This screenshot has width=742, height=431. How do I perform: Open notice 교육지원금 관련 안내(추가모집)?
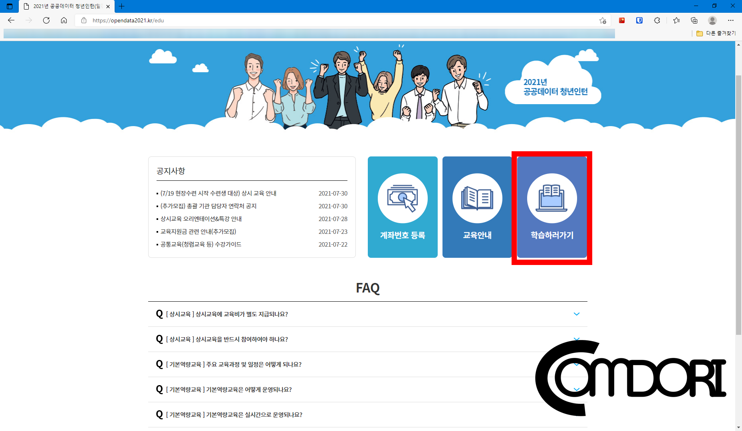click(198, 231)
